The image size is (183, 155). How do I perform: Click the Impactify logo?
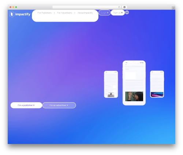[x=20, y=14]
